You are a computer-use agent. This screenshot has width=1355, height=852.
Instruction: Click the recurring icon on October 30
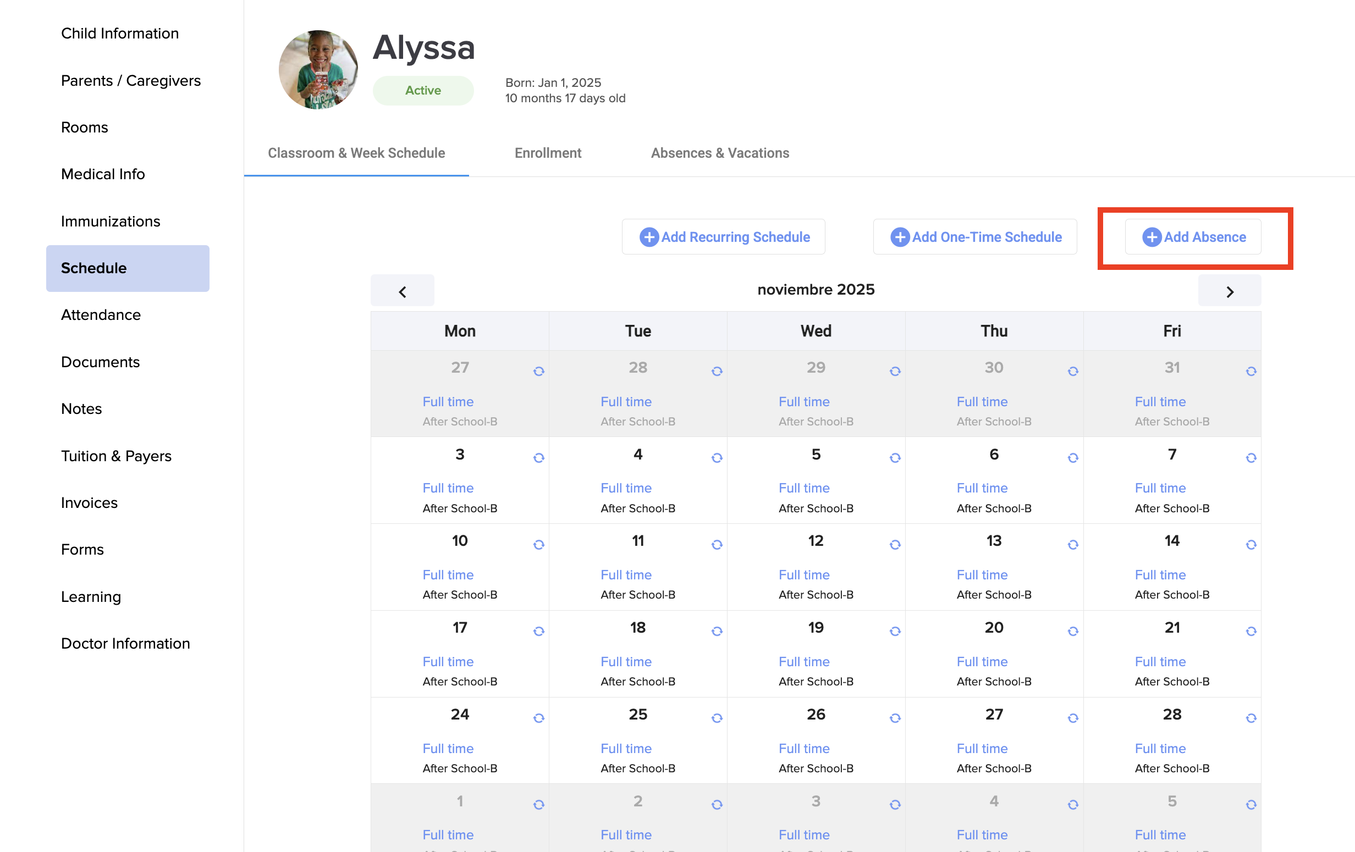[x=1072, y=371]
